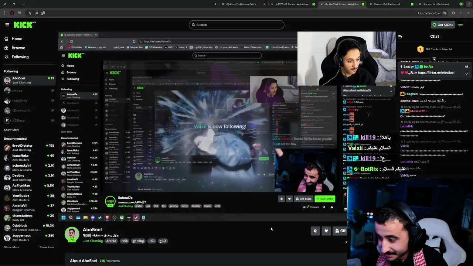Click the chill tag under Abo5oel
Screen dimensions: 473x266
pyautogui.click(x=125, y=241)
